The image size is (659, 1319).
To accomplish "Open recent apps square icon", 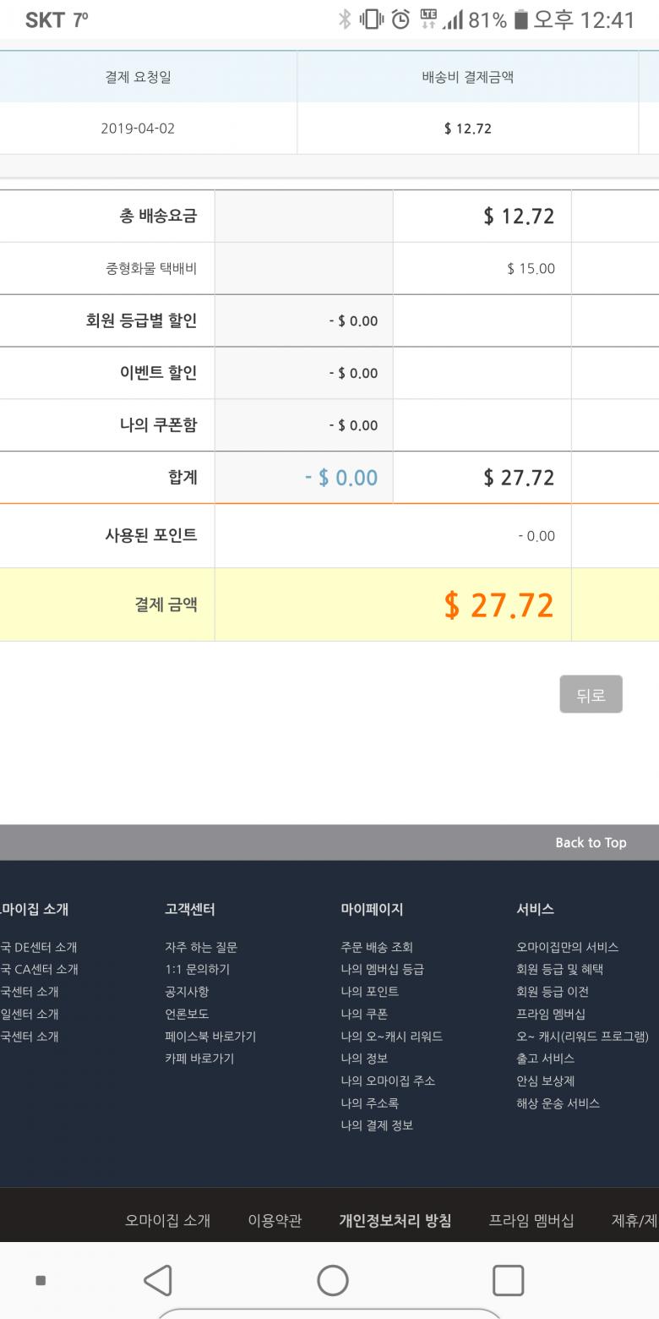I will point(508,1280).
